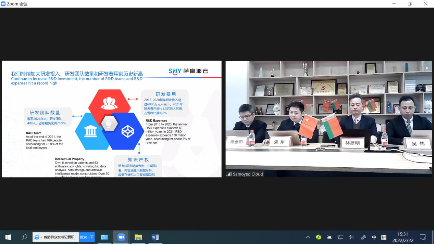Image resolution: width=434 pixels, height=244 pixels.
Task: Click the name placard 林建明
Action: 352,143
